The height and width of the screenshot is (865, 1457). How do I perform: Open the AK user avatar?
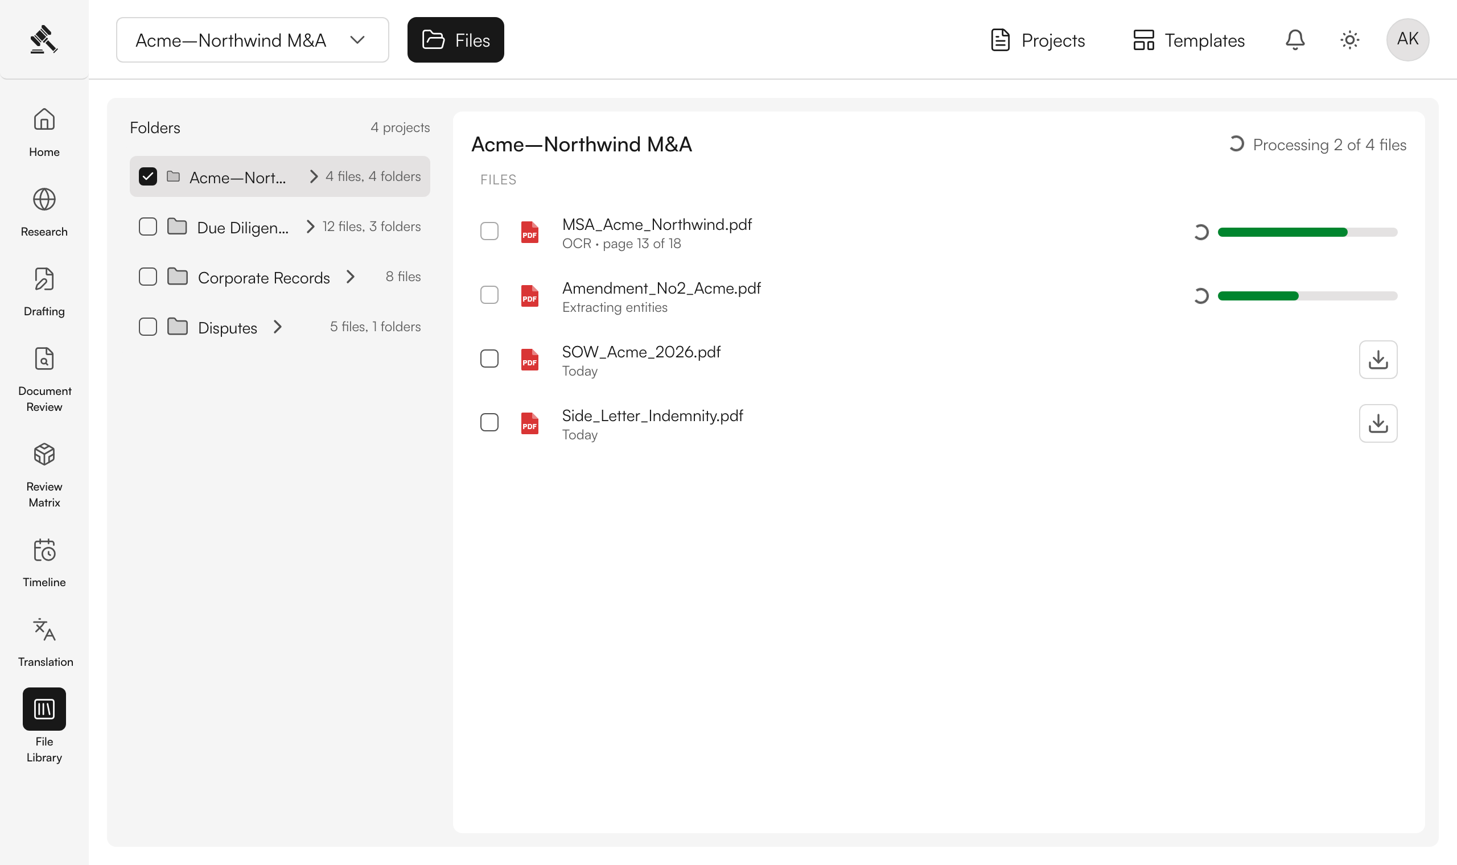click(x=1407, y=40)
